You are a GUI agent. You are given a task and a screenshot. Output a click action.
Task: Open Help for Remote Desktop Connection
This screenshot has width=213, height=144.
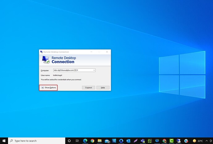click(103, 88)
